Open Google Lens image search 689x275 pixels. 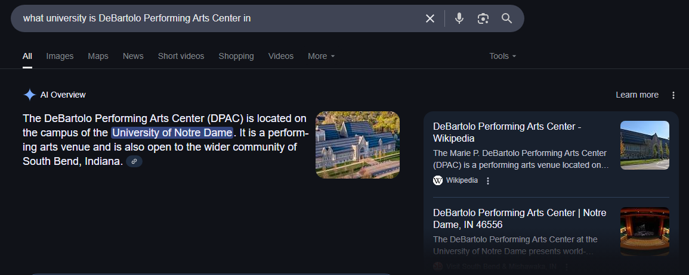click(483, 18)
